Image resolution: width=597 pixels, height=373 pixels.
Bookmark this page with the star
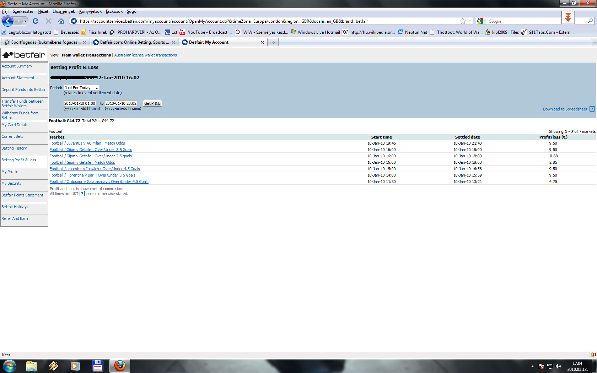(463, 21)
